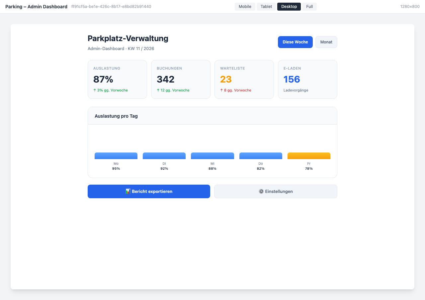Click the Buchungen summary card
Viewport: 425px width, 300px height.
point(181,79)
